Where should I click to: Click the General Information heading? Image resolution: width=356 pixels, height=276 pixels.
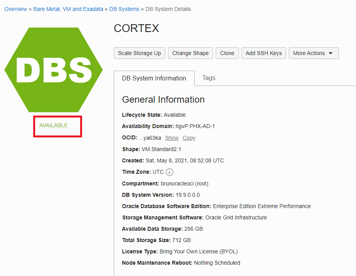coord(163,100)
